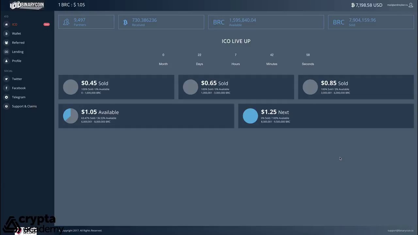The height and width of the screenshot is (235, 418).
Task: Click the pie chart for $1.05 Available
Action: (71, 116)
